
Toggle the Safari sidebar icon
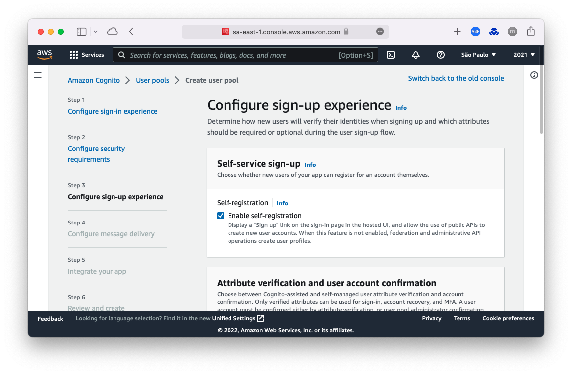coord(81,32)
